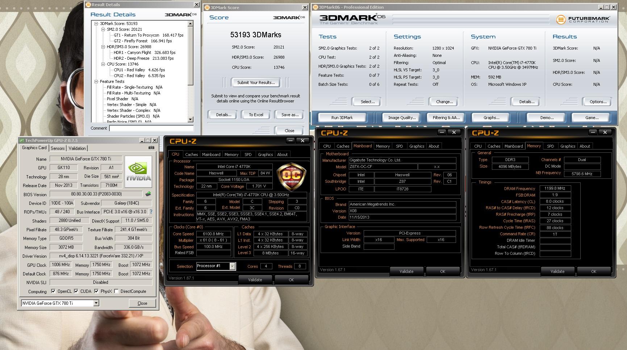The width and height of the screenshot is (627, 350).
Task: Click OK in CPU-Z Memory window
Action: pyautogui.click(x=593, y=271)
